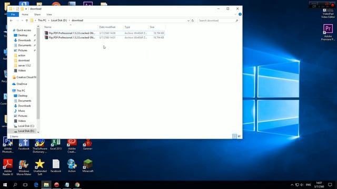The width and height of the screenshot is (337, 189).
Task: Open Adobe Premiere Pro desktop icon
Action: coord(328,32)
